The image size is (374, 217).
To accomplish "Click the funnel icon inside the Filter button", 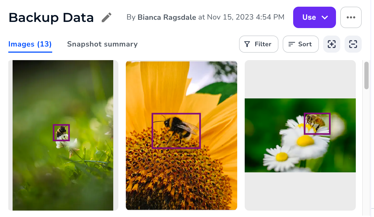I will (x=247, y=44).
